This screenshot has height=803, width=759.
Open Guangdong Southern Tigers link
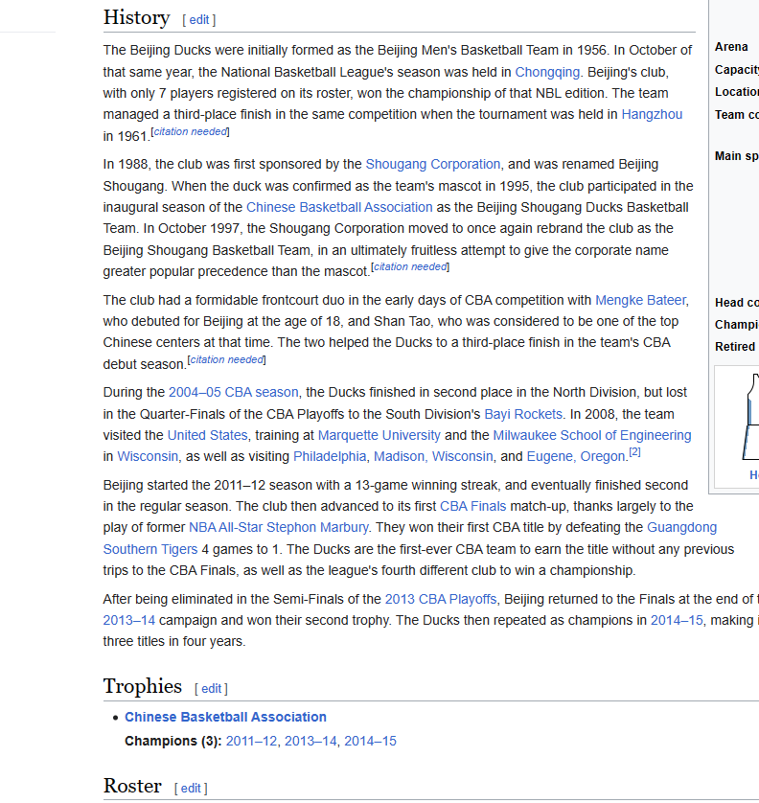681,527
